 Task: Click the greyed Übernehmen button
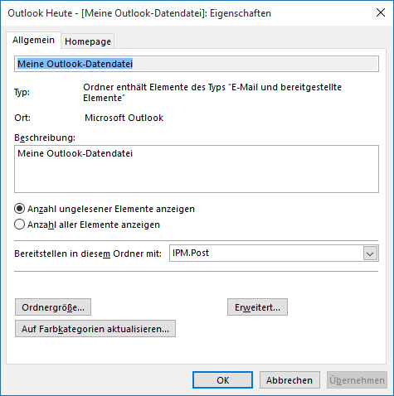[357, 380]
